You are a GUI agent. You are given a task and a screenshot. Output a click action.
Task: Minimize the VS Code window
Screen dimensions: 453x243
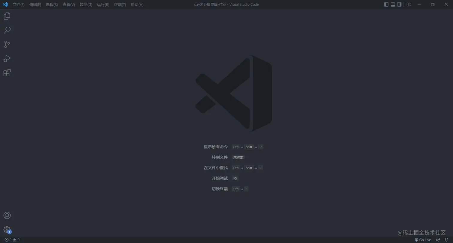(419, 4)
